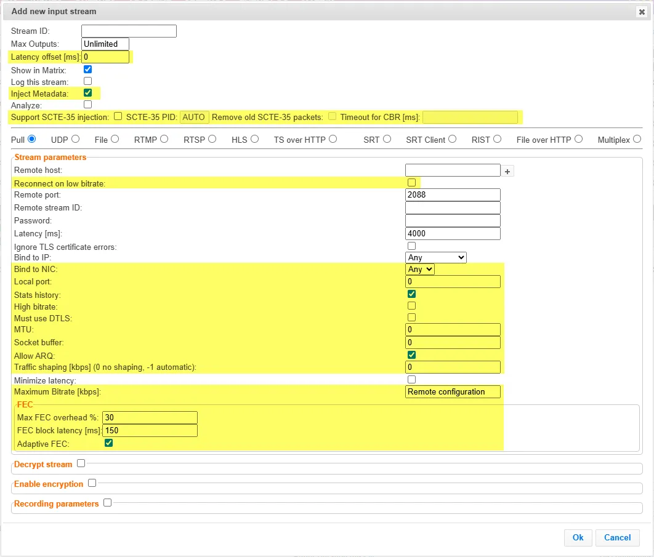The image size is (654, 557).
Task: Toggle the Show in Matrix checkbox
Action: point(87,69)
